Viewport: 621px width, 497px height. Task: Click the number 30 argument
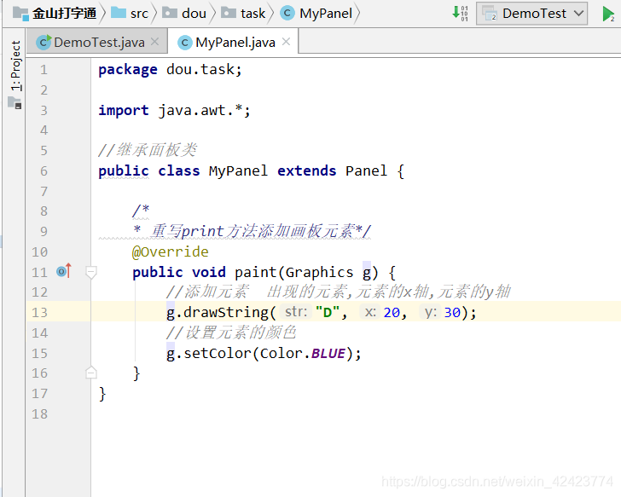tap(452, 313)
